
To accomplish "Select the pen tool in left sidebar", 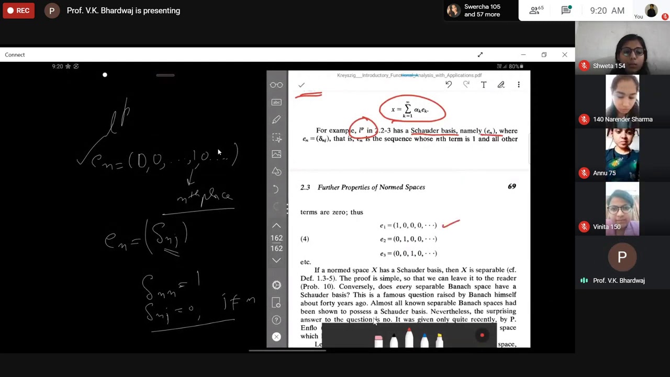I will (276, 119).
